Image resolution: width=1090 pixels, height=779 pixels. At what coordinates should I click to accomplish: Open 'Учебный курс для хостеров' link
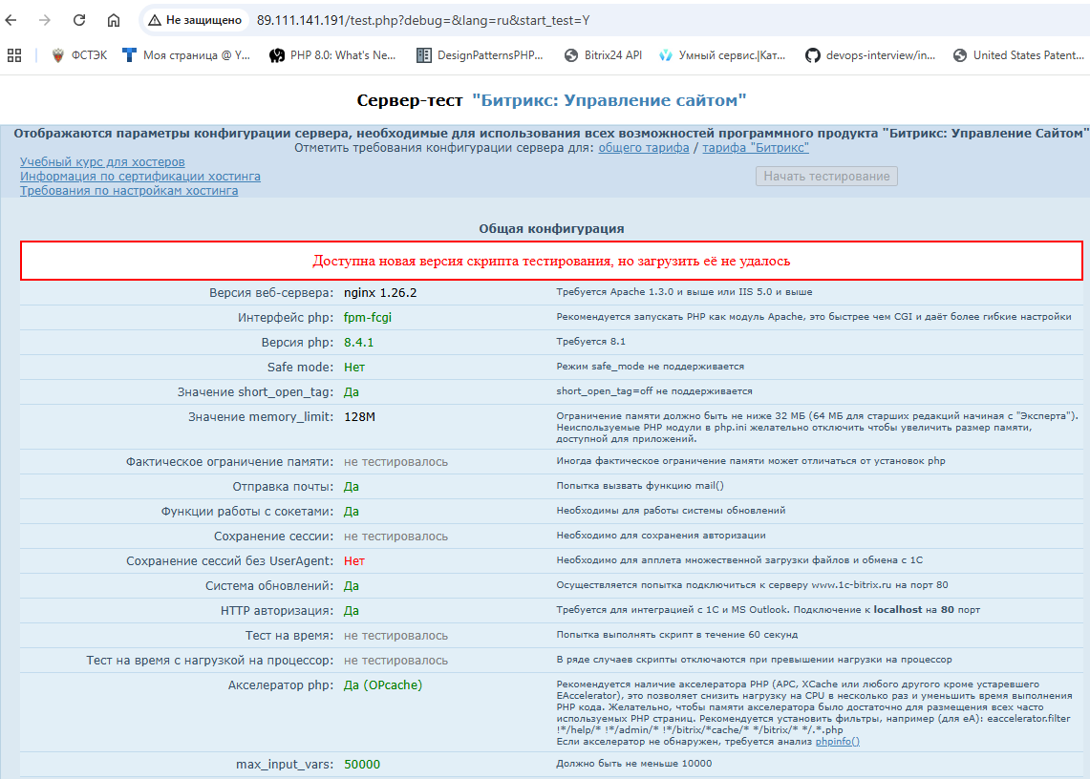tap(102, 162)
